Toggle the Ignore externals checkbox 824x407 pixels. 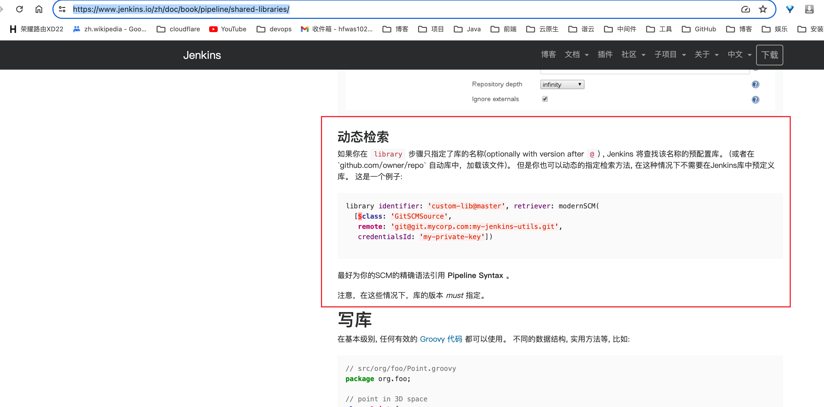[545, 99]
